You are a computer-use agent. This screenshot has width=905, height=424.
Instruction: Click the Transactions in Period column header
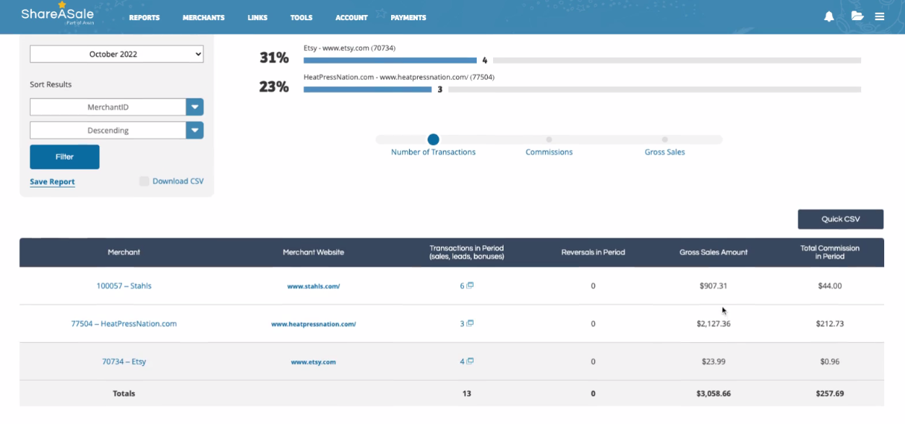point(466,253)
